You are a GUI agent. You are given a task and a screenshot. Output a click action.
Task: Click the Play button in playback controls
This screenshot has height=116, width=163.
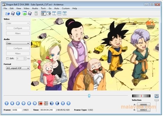coord(7,103)
